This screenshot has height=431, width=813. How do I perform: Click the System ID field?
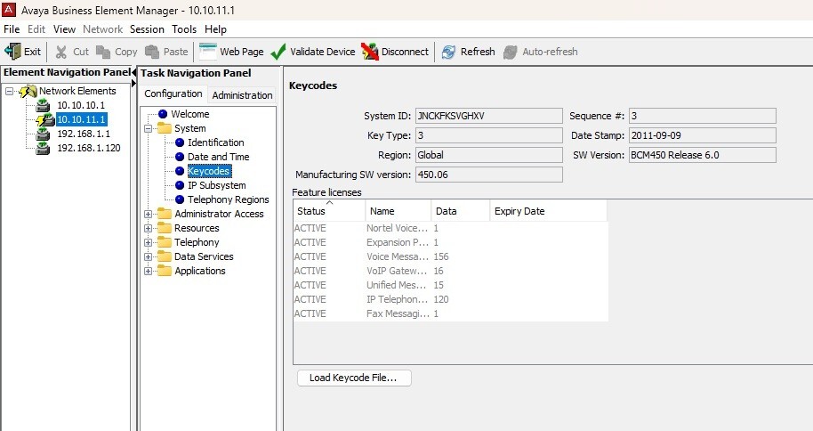click(489, 116)
